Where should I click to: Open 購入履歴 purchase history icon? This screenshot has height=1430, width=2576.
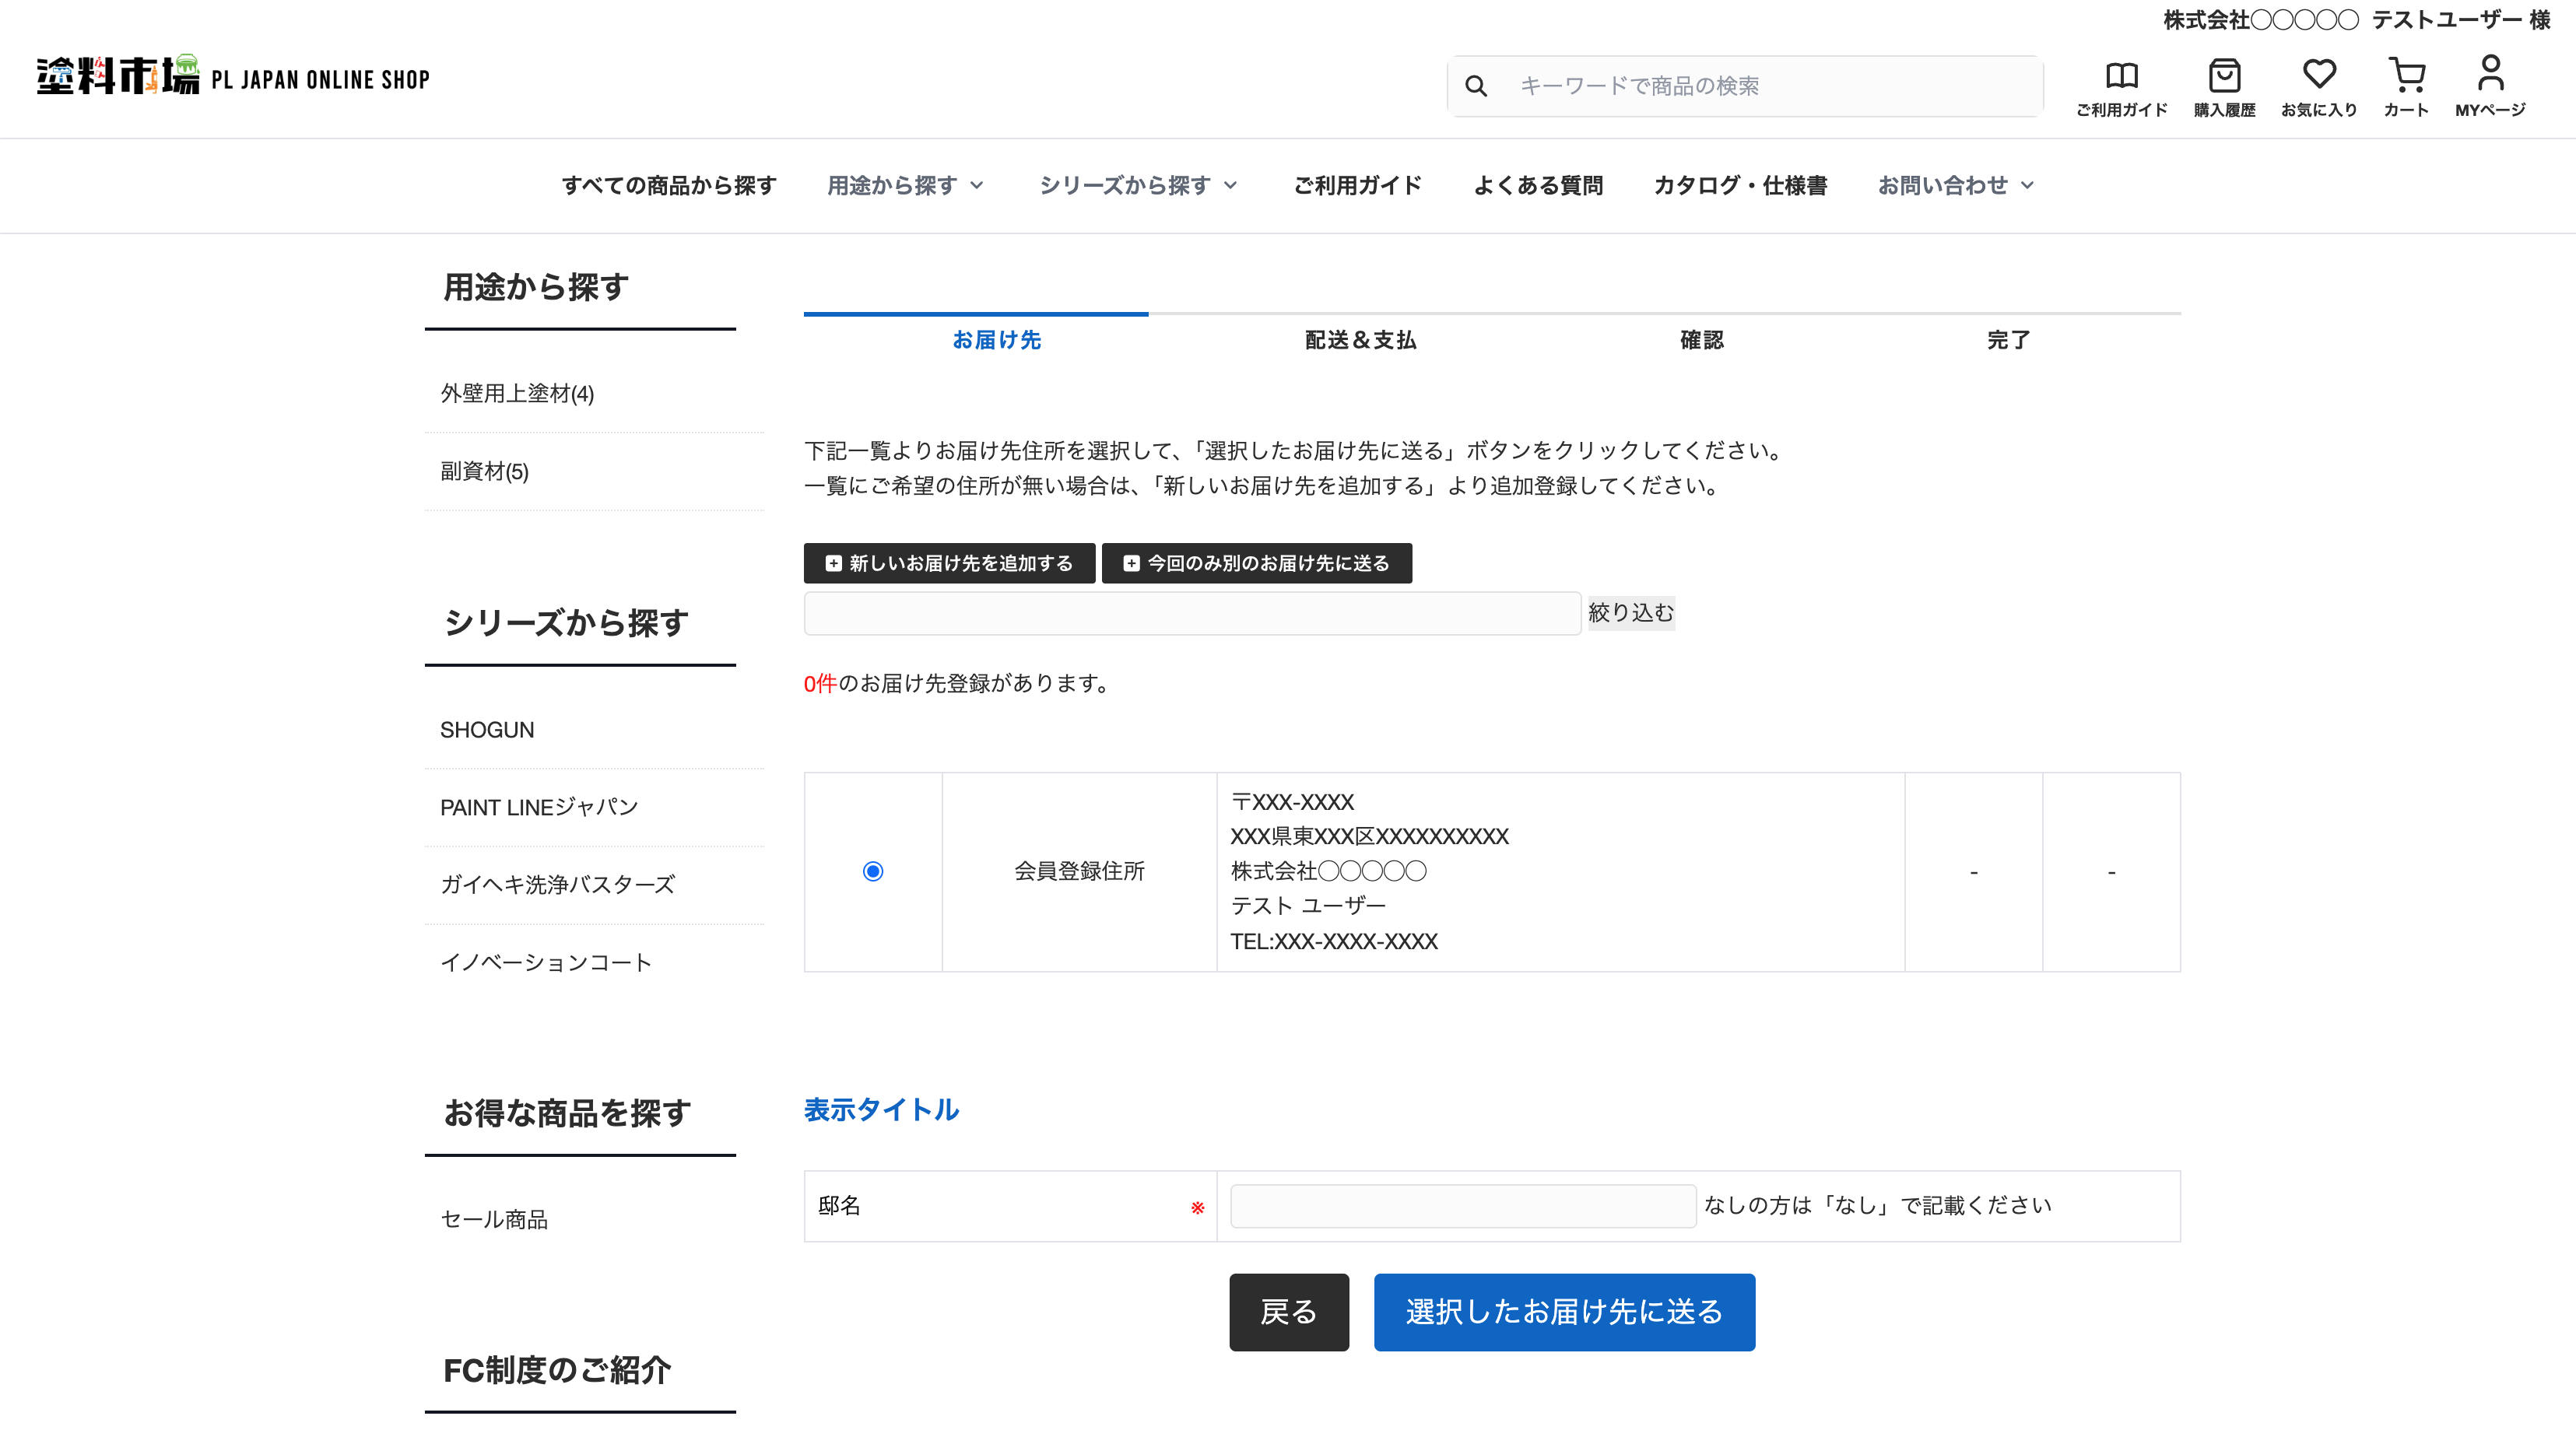(2224, 76)
